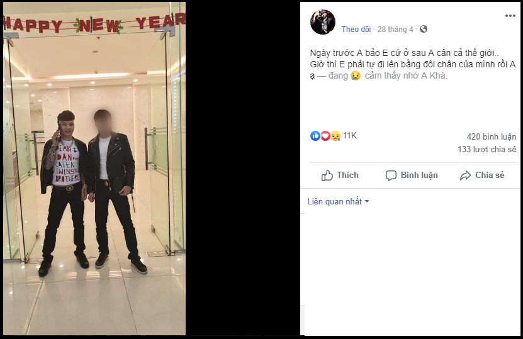Click the Bình luận button label
Viewport: 523px width, 339px height.
[419, 175]
